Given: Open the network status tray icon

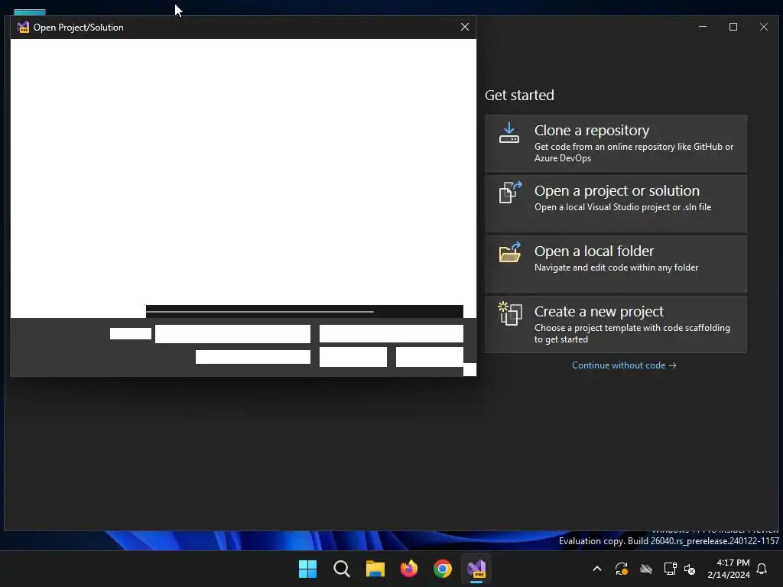Looking at the screenshot, I should [x=670, y=569].
